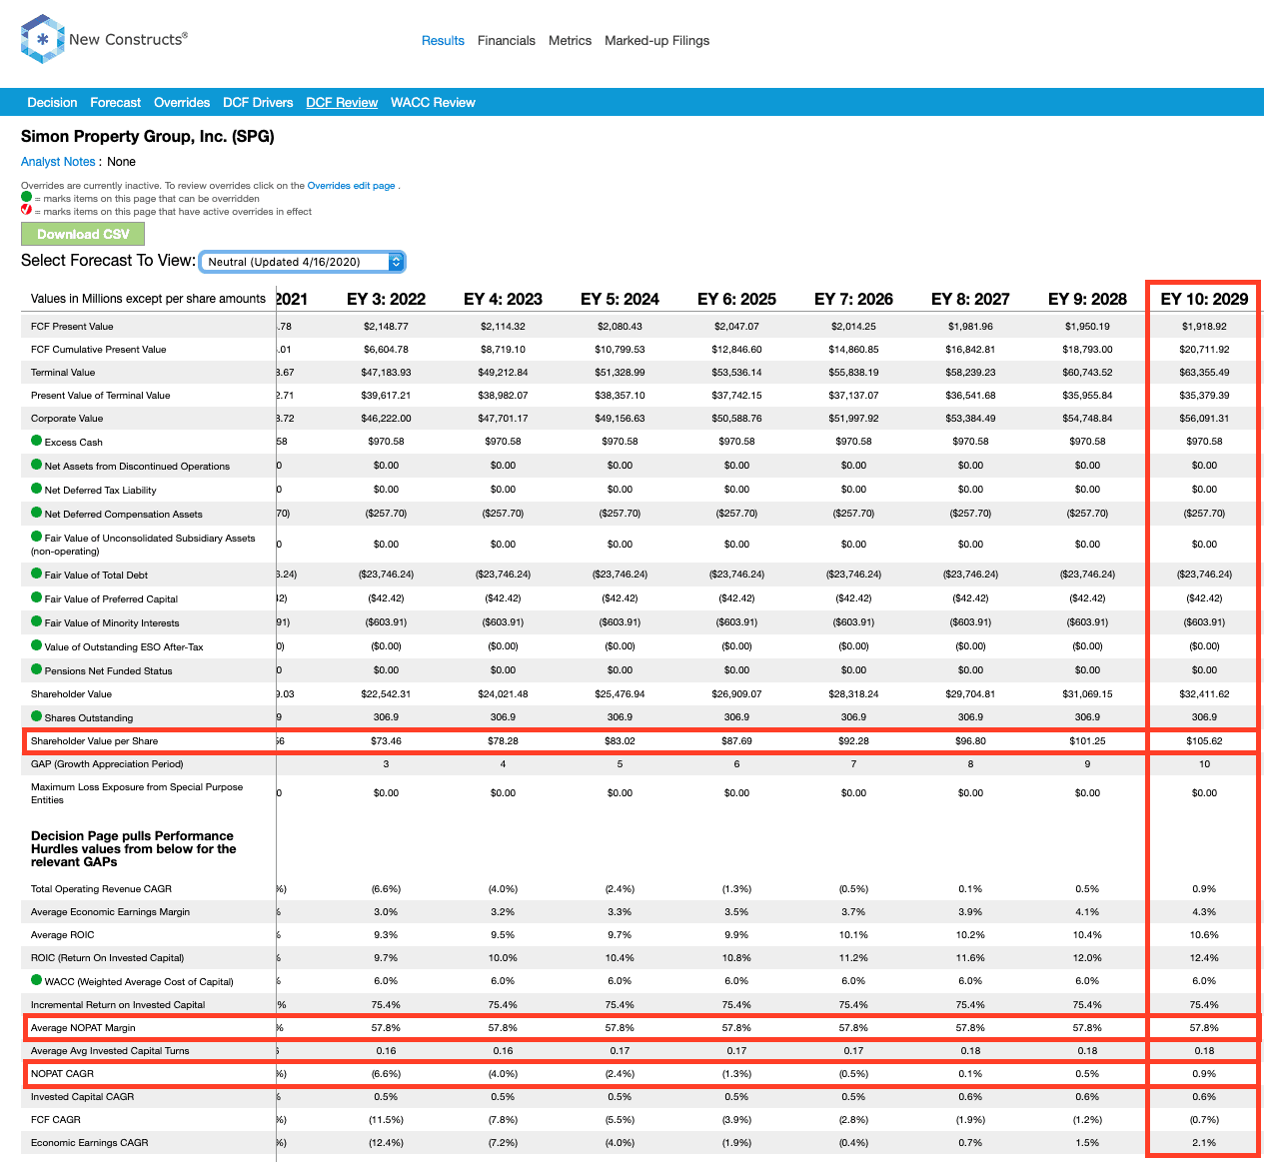Open the Analyst Notes link
The height and width of the screenshot is (1162, 1264).
pyautogui.click(x=58, y=162)
